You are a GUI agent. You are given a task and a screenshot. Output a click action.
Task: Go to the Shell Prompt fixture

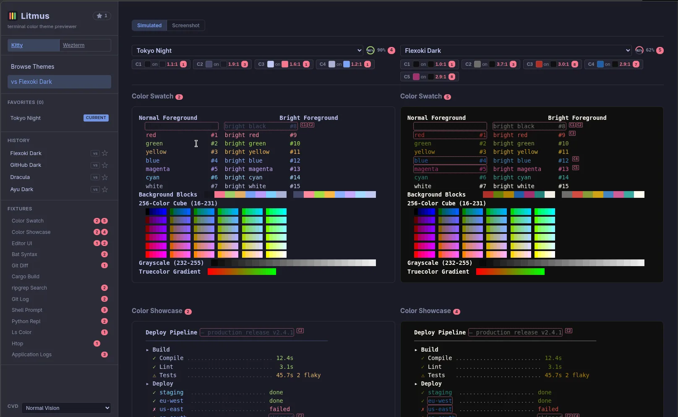coord(27,310)
